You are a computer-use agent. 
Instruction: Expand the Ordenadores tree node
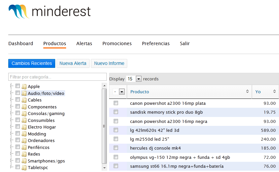pos(11,140)
